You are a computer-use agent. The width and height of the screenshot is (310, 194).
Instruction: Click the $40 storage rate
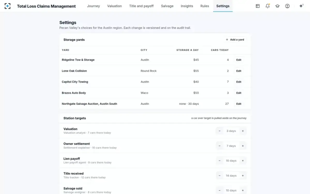click(196, 82)
